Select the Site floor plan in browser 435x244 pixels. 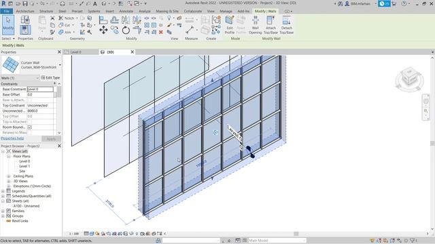point(22,171)
